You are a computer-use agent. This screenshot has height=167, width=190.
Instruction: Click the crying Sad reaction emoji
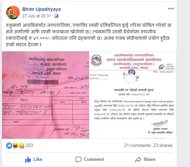point(21,146)
